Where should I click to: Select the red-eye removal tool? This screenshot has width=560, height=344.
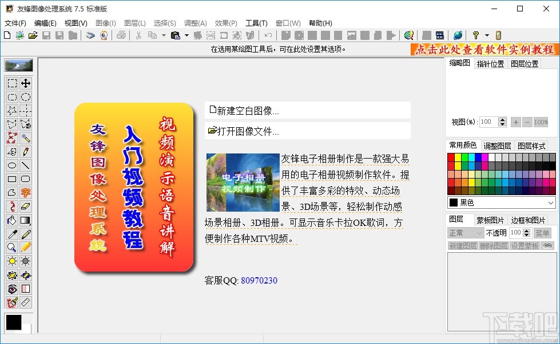coord(12,289)
